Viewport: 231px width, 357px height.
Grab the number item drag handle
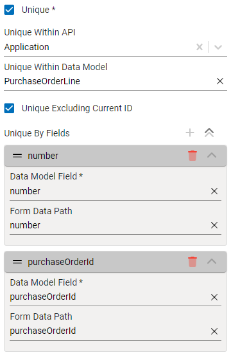coord(17,156)
